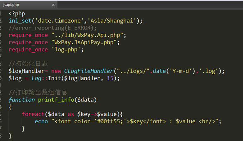Image resolution: width=243 pixels, height=141 pixels.
Task: Click the comment //打印输出数组信息
Action: tap(38, 92)
